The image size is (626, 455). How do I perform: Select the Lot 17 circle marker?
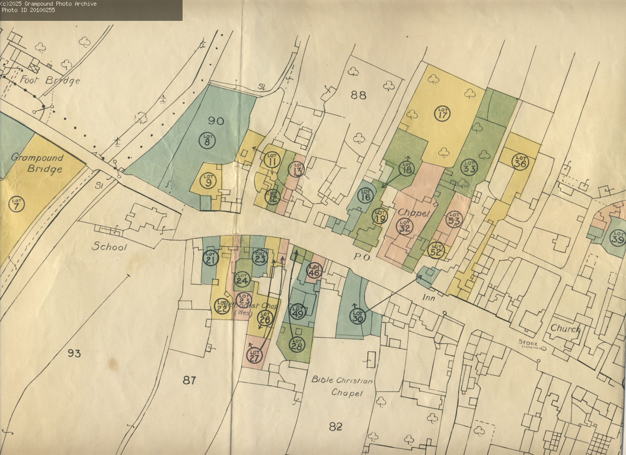click(x=442, y=113)
